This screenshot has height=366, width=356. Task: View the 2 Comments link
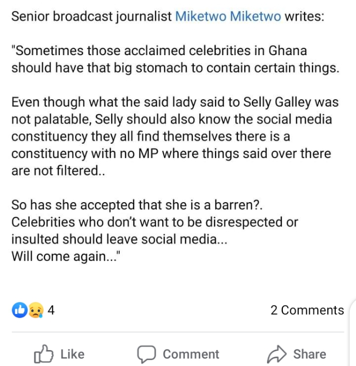click(x=307, y=310)
